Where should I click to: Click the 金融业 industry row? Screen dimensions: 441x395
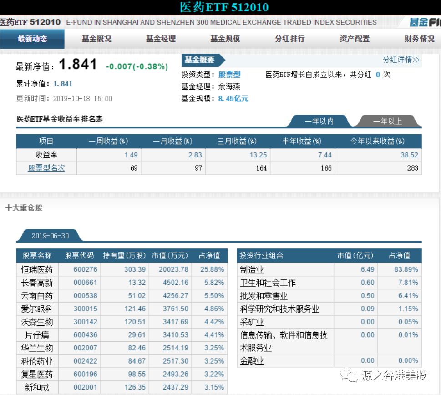point(329,361)
